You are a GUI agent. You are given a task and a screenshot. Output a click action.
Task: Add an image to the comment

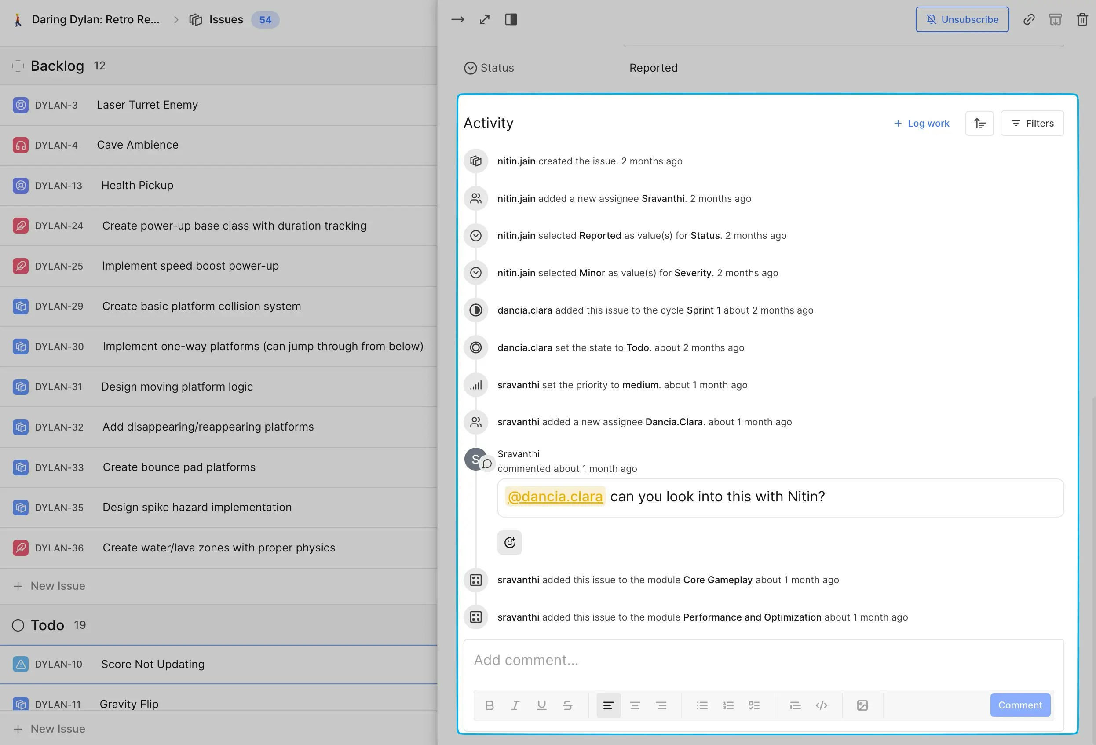862,705
